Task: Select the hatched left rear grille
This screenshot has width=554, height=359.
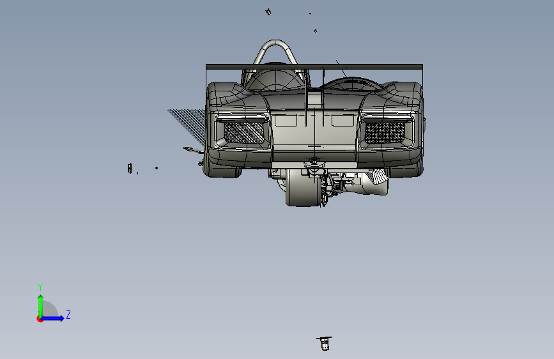Action: click(x=244, y=132)
